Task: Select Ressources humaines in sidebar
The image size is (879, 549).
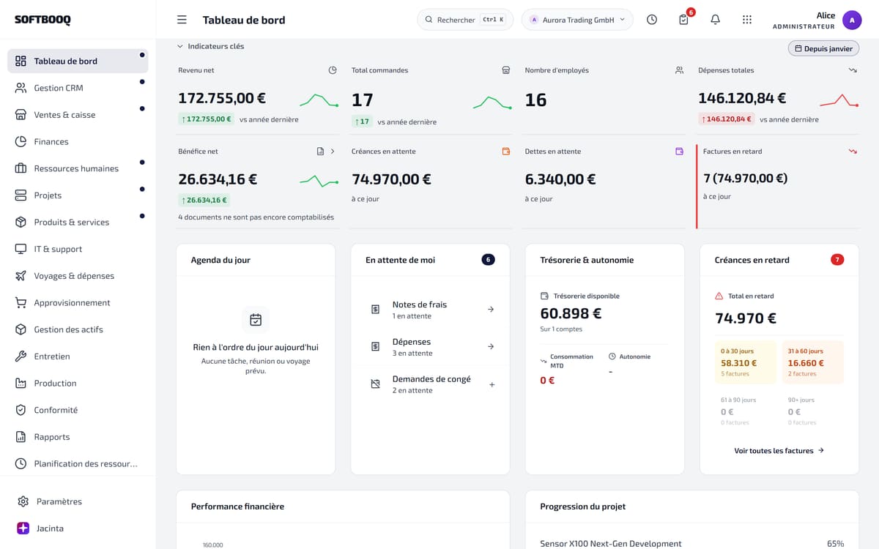Action: (x=78, y=168)
